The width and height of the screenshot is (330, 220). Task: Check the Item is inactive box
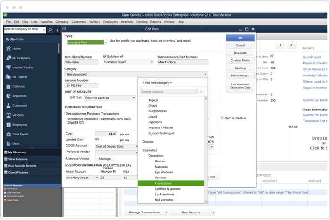coord(223,118)
